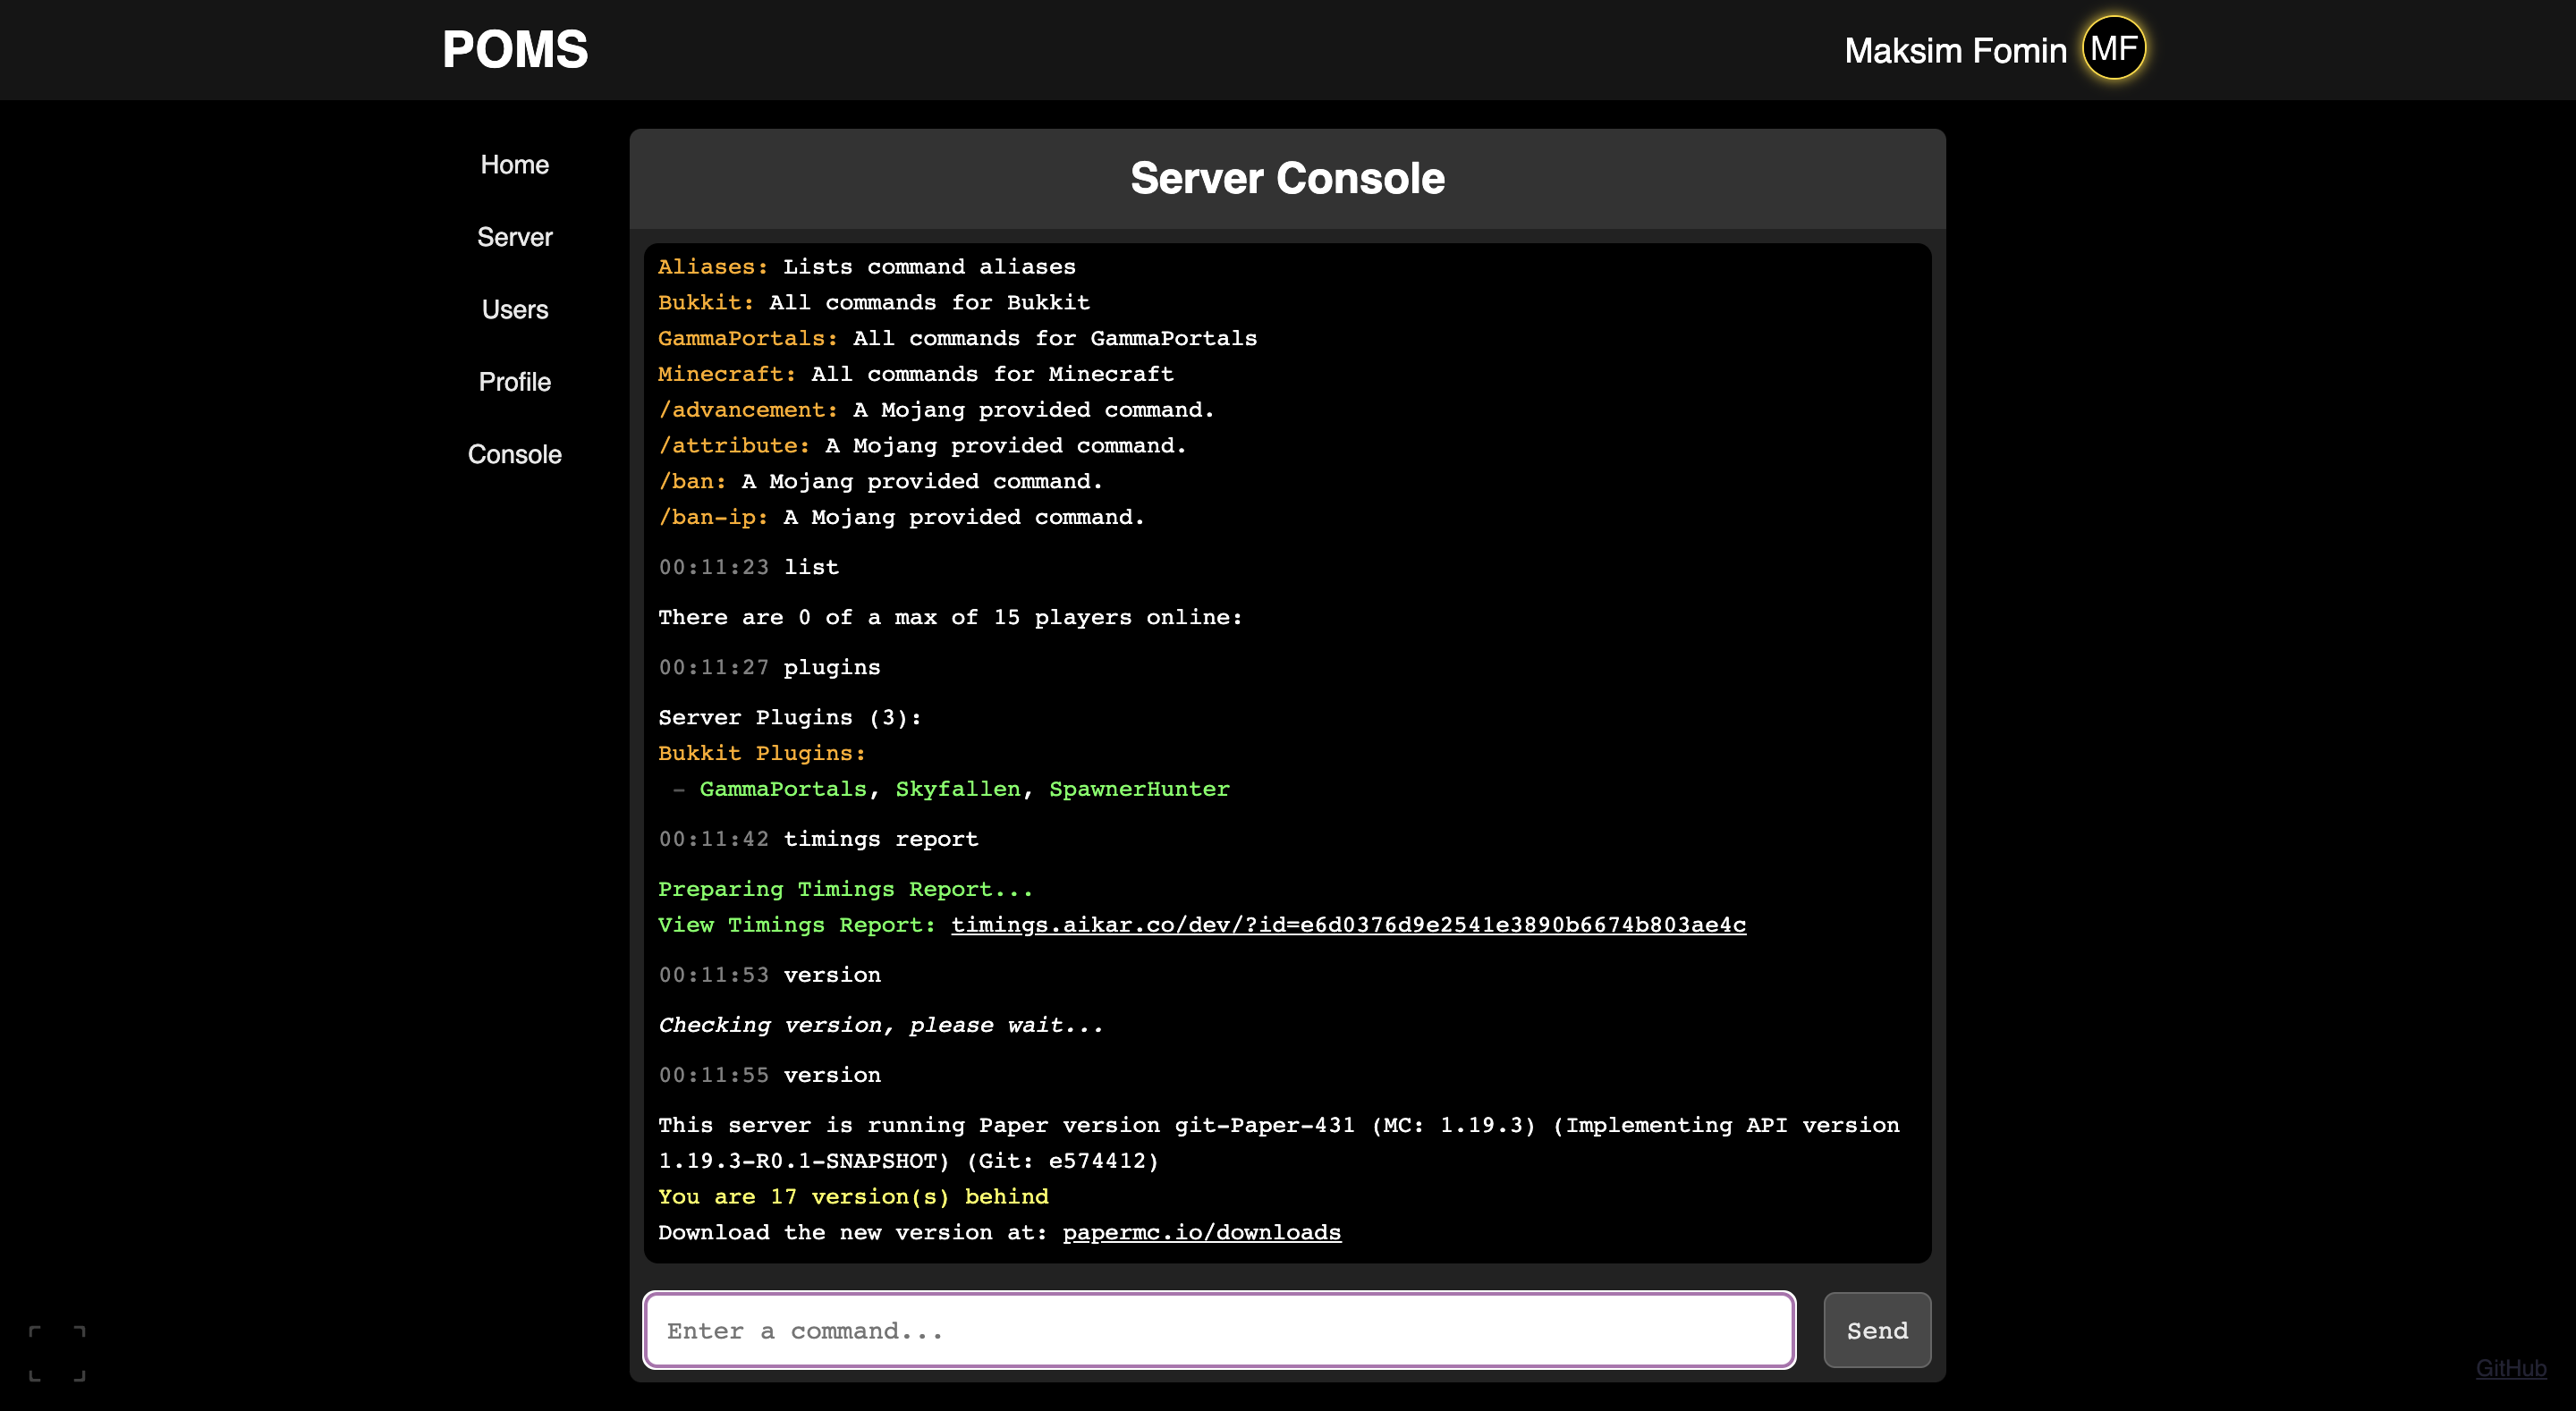Click the 'This server is running Paper' line
The width and height of the screenshot is (2576, 1411).
click(x=1279, y=1143)
